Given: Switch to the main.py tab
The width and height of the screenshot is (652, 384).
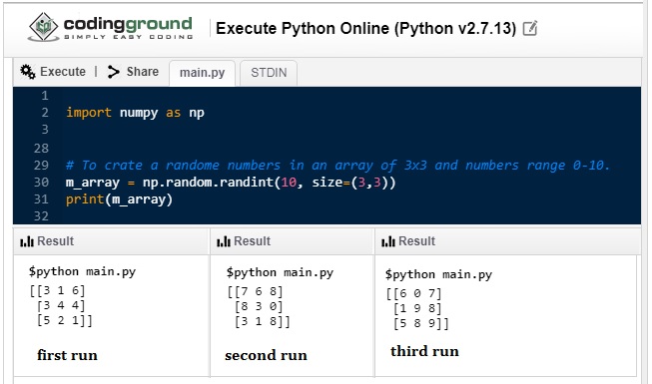Looking at the screenshot, I should point(202,73).
